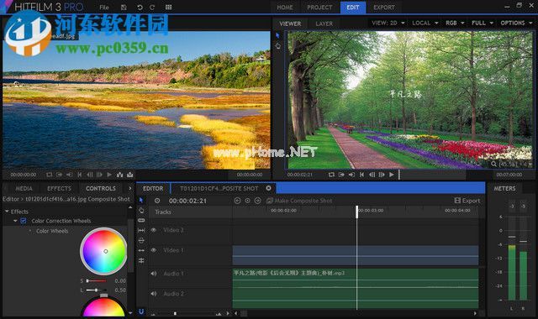Set out point in the Trimmer
This screenshot has width=538, height=319.
coord(69,175)
